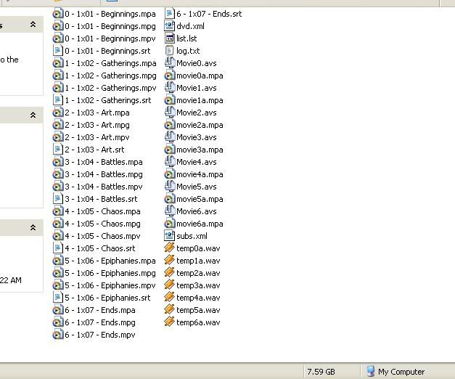
Task: Click icon of 0 - 1x01 - Beginnings.mpa
Action: click(x=58, y=14)
